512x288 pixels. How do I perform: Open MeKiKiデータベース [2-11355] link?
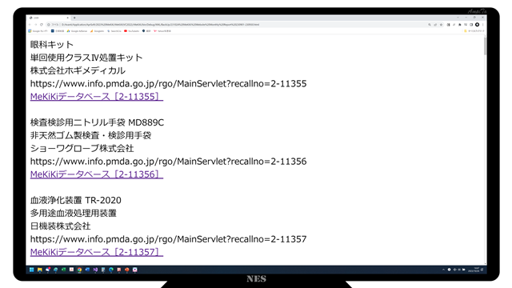pos(97,97)
